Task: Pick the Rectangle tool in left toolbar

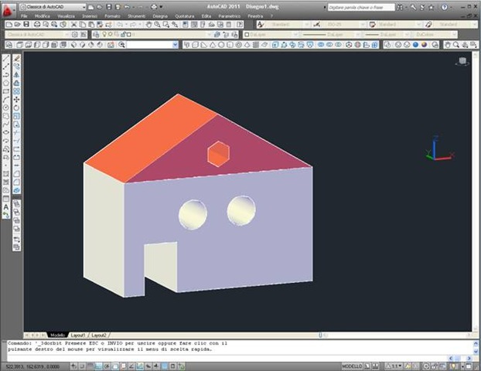Action: click(6, 92)
